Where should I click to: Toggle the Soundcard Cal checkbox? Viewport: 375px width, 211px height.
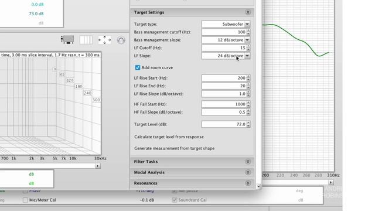coord(175,200)
